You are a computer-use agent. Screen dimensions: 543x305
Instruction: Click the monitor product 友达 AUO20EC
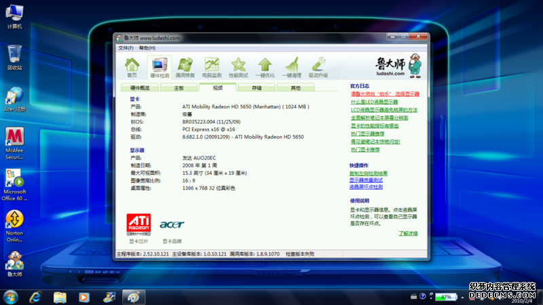[199, 158]
